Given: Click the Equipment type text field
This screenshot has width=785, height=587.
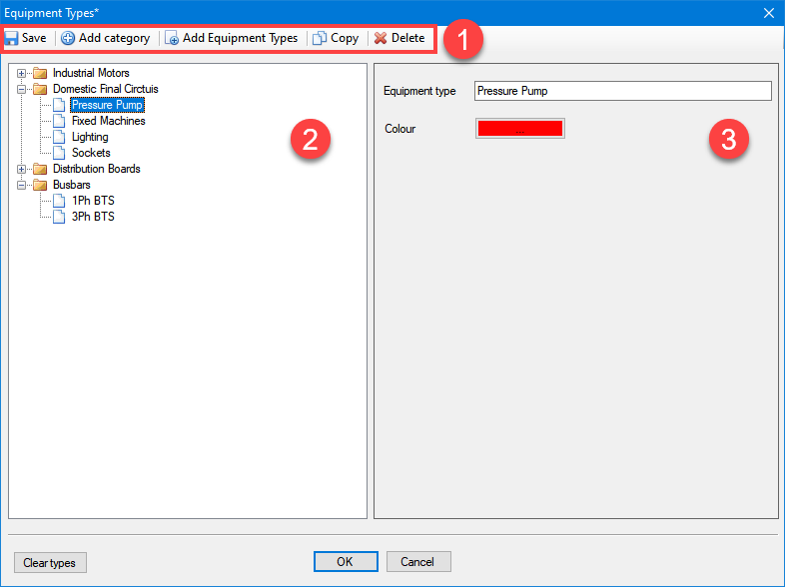Looking at the screenshot, I should 623,91.
